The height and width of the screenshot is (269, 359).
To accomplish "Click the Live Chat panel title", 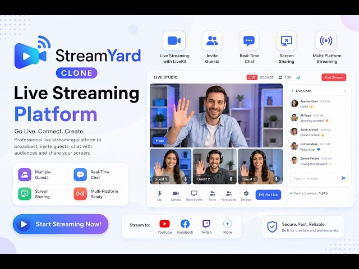I will point(303,91).
